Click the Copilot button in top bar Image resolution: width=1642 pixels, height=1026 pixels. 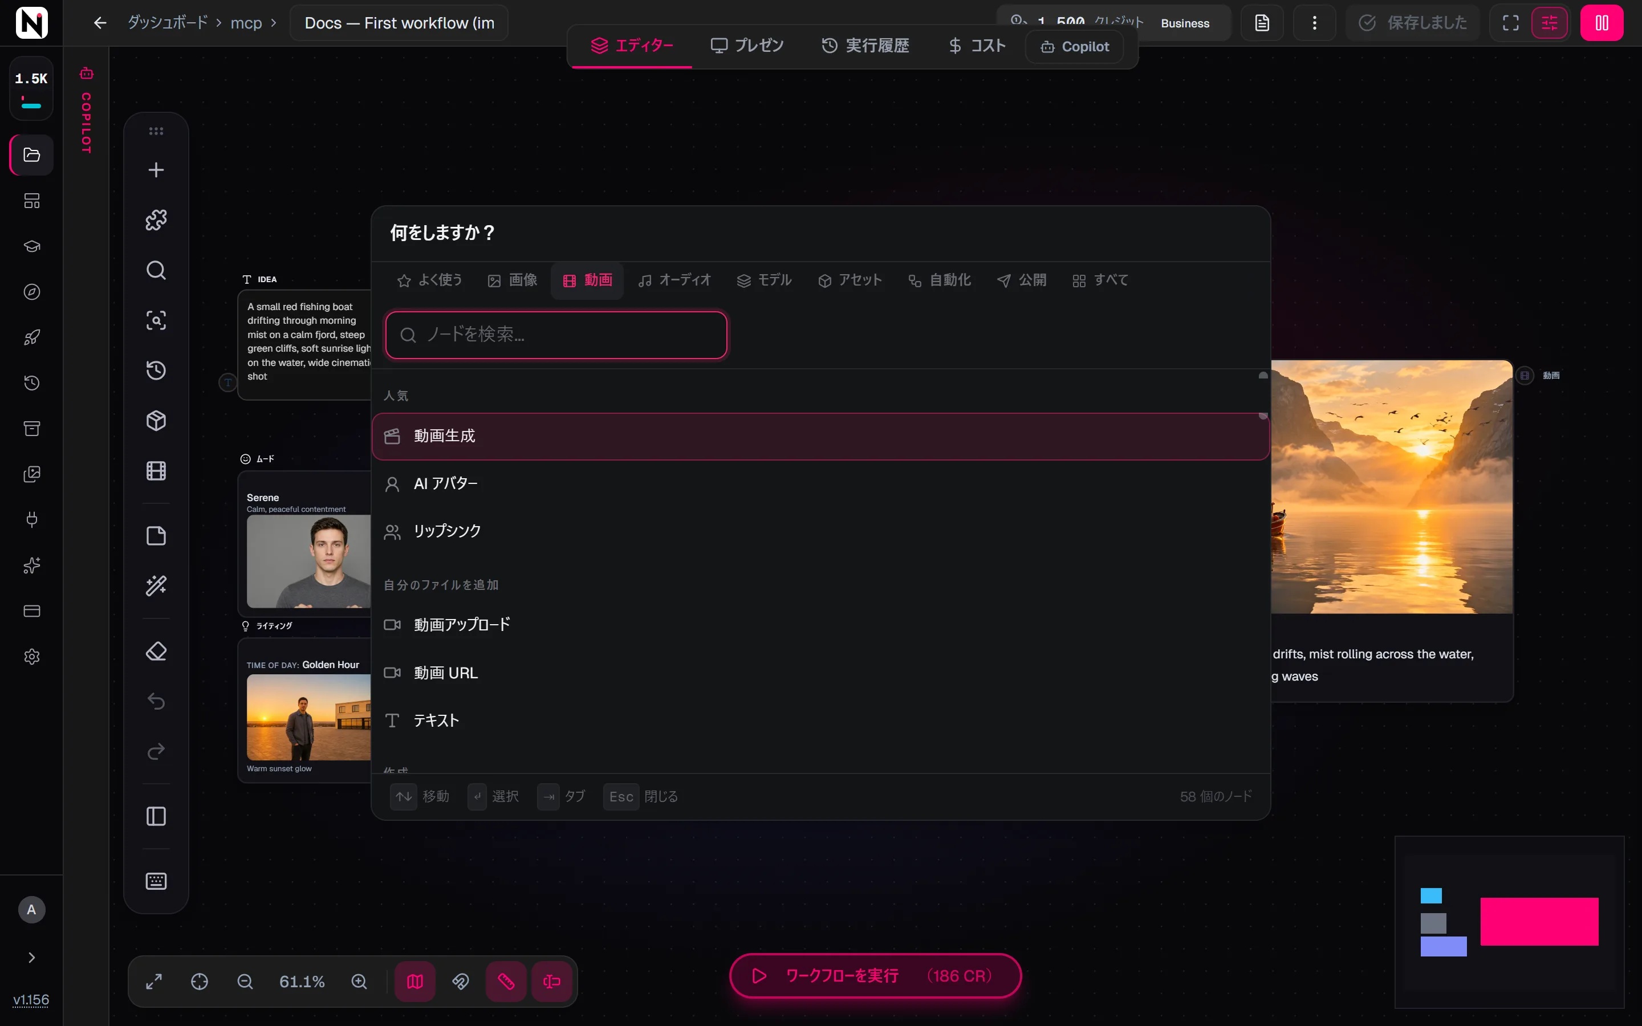(1075, 47)
